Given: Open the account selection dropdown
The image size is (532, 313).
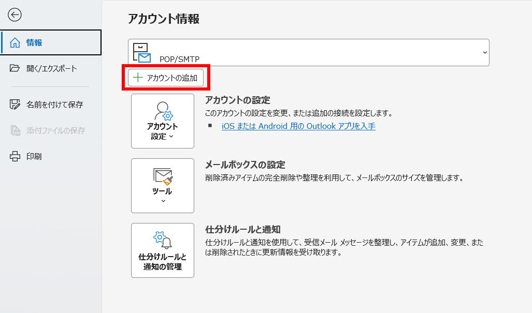Looking at the screenshot, I should coord(484,52).
